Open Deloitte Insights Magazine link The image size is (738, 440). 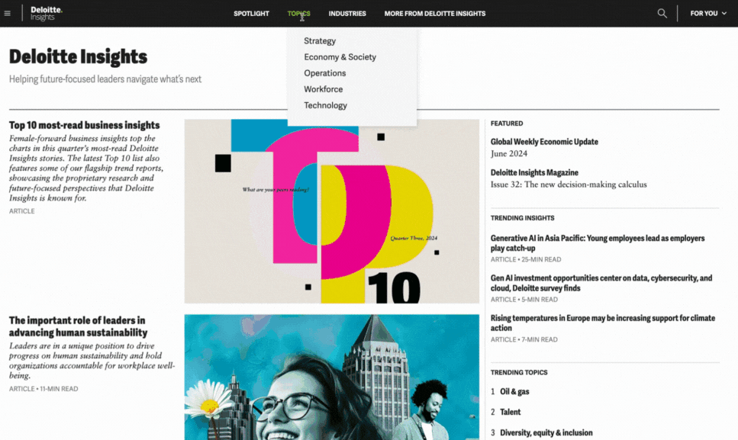[534, 172]
